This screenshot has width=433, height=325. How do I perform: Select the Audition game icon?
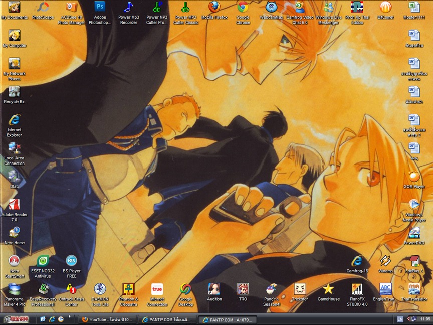(214, 292)
